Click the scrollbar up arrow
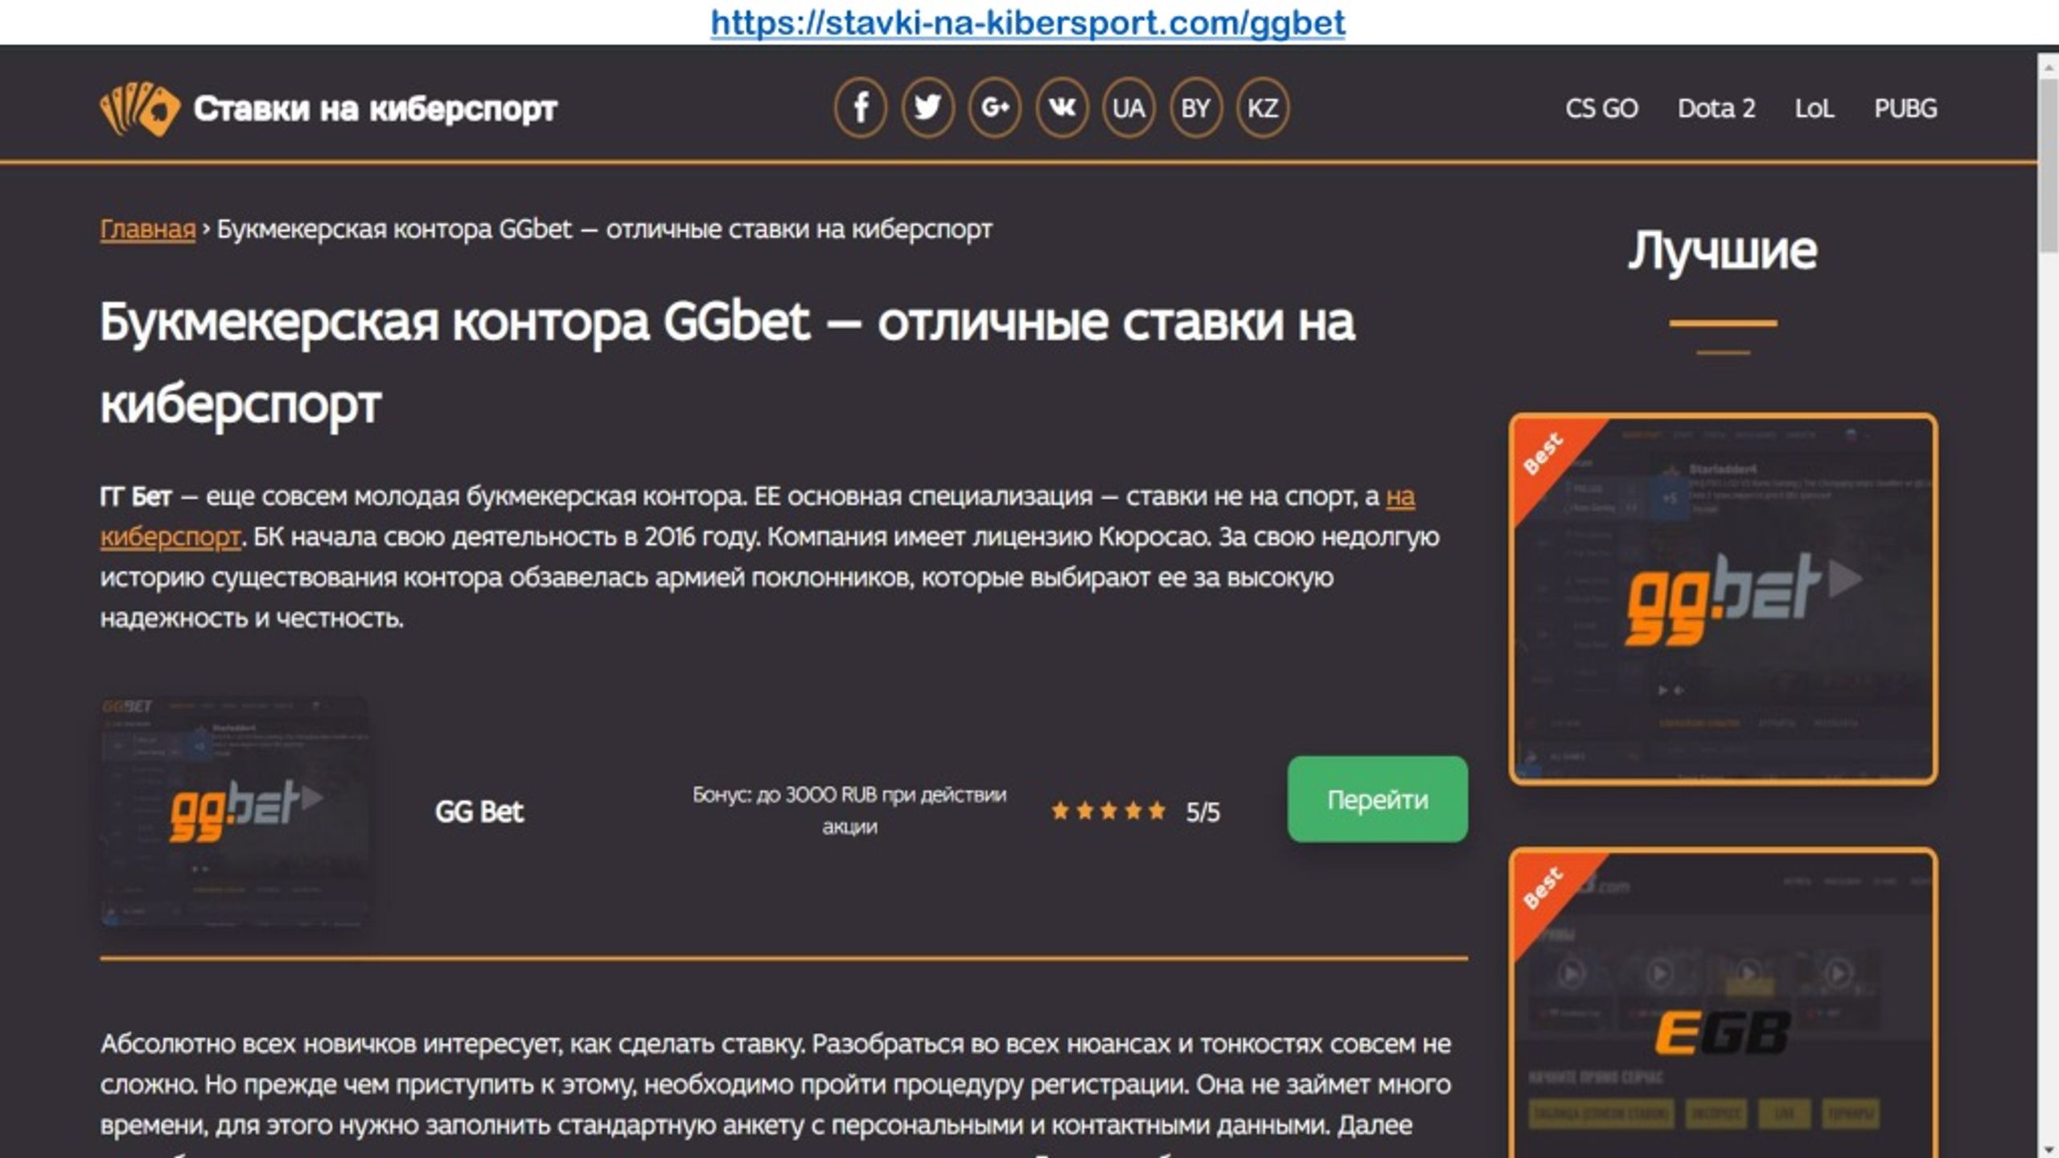 pos(2049,67)
